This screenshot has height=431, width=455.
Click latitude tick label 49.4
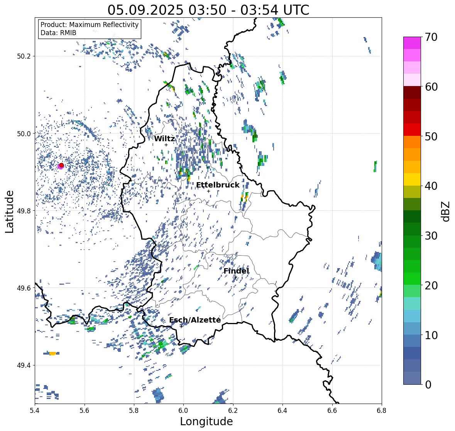24,365
